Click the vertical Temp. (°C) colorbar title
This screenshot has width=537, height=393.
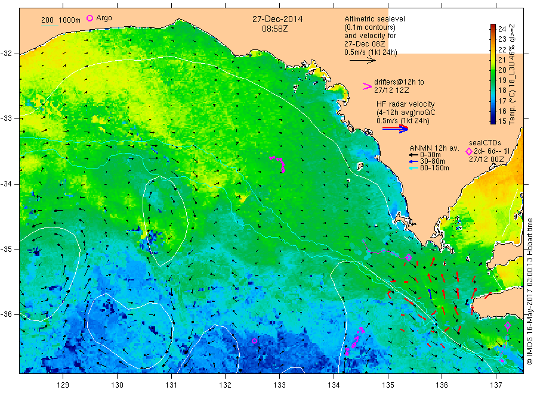tap(512, 74)
